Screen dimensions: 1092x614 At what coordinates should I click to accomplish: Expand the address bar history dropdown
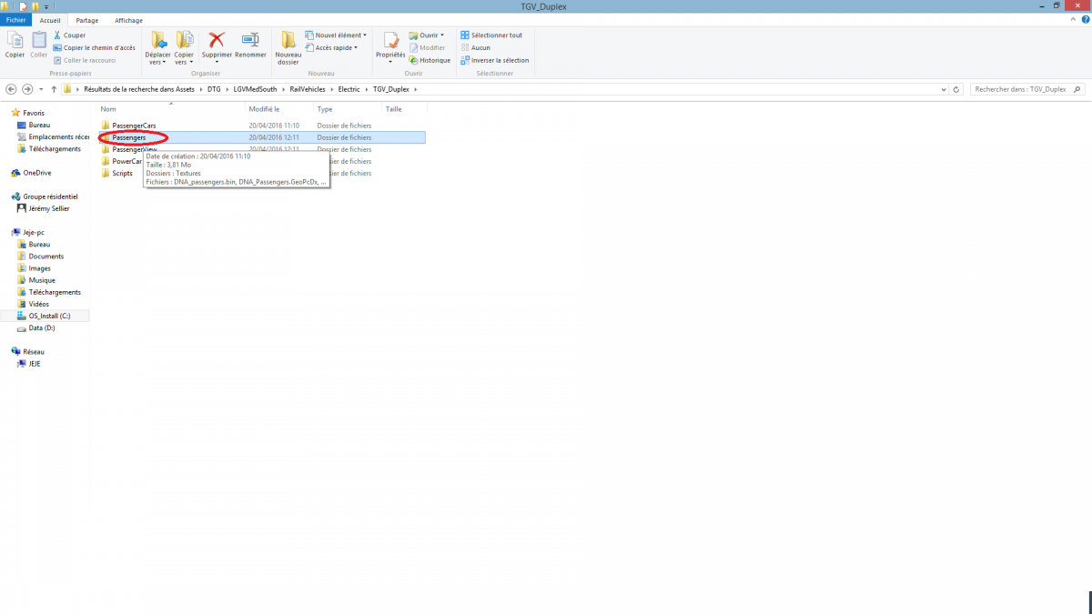click(943, 89)
